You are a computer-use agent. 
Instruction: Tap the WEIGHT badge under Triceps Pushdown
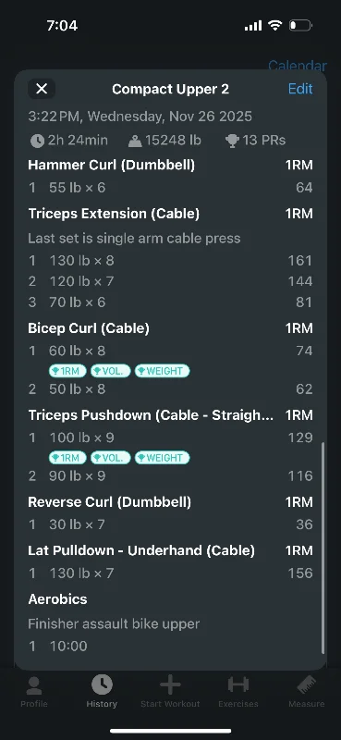(162, 458)
